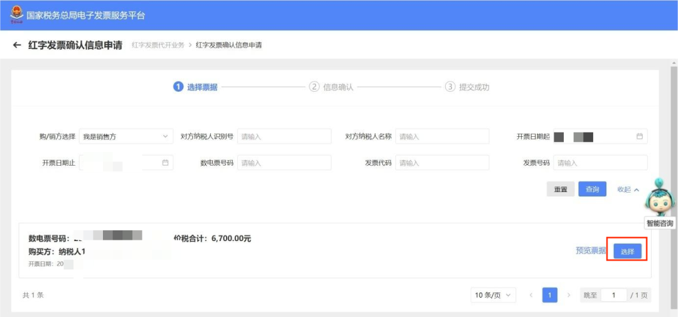Click the 开票日期止 date field

(126, 163)
